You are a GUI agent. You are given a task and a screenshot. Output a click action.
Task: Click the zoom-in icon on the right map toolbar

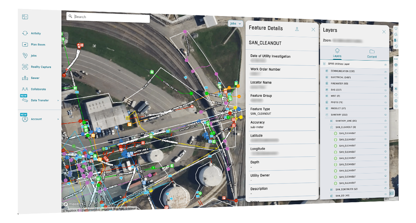pyautogui.click(x=396, y=76)
